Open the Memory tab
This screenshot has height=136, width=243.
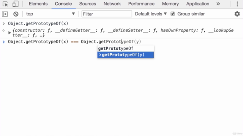pyautogui.click(x=170, y=4)
